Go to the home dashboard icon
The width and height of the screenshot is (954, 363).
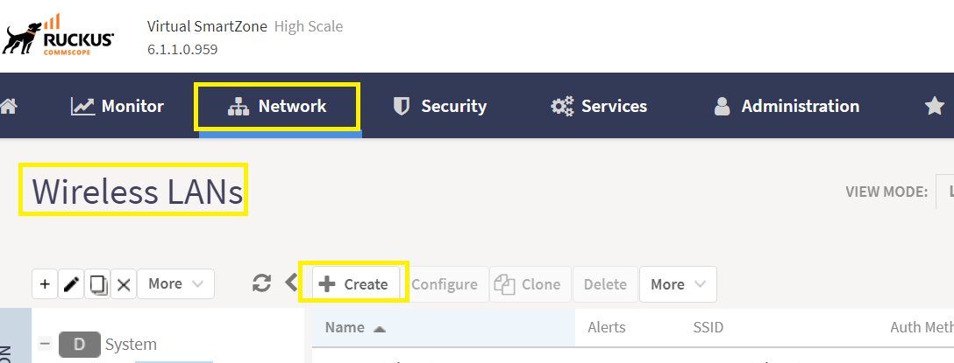(7, 107)
